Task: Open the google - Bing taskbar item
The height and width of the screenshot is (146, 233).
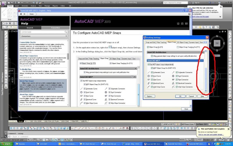Action: click(x=132, y=144)
